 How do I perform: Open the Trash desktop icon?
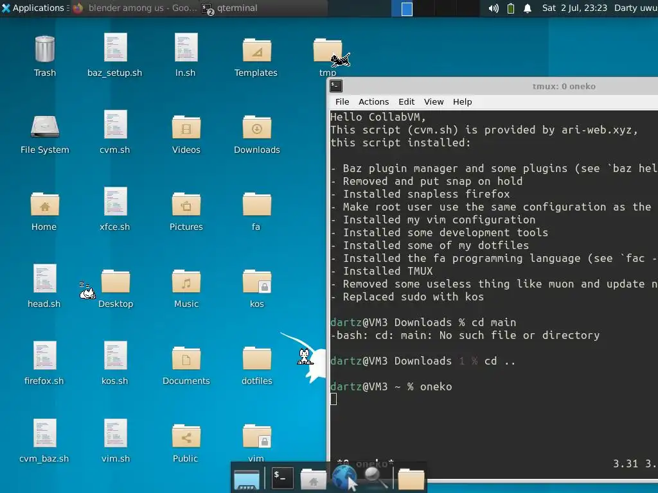[44, 49]
